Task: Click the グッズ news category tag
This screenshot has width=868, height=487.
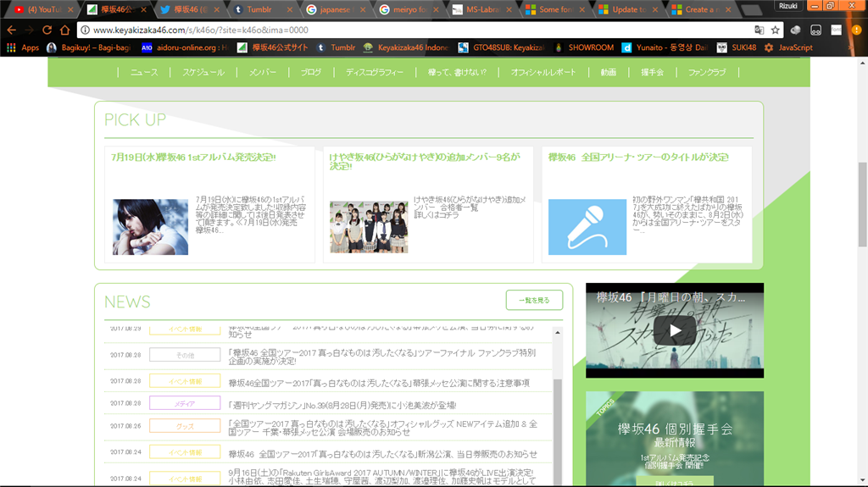Action: (185, 426)
